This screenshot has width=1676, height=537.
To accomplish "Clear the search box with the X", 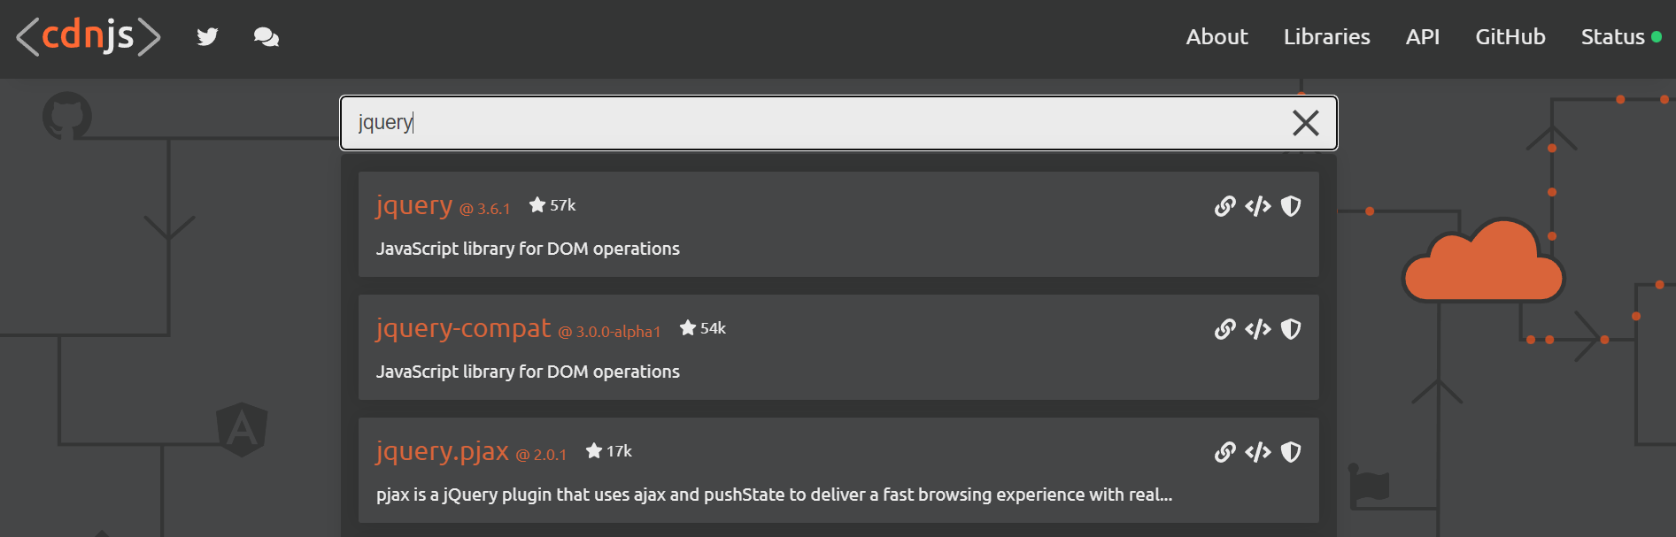I will [1305, 123].
